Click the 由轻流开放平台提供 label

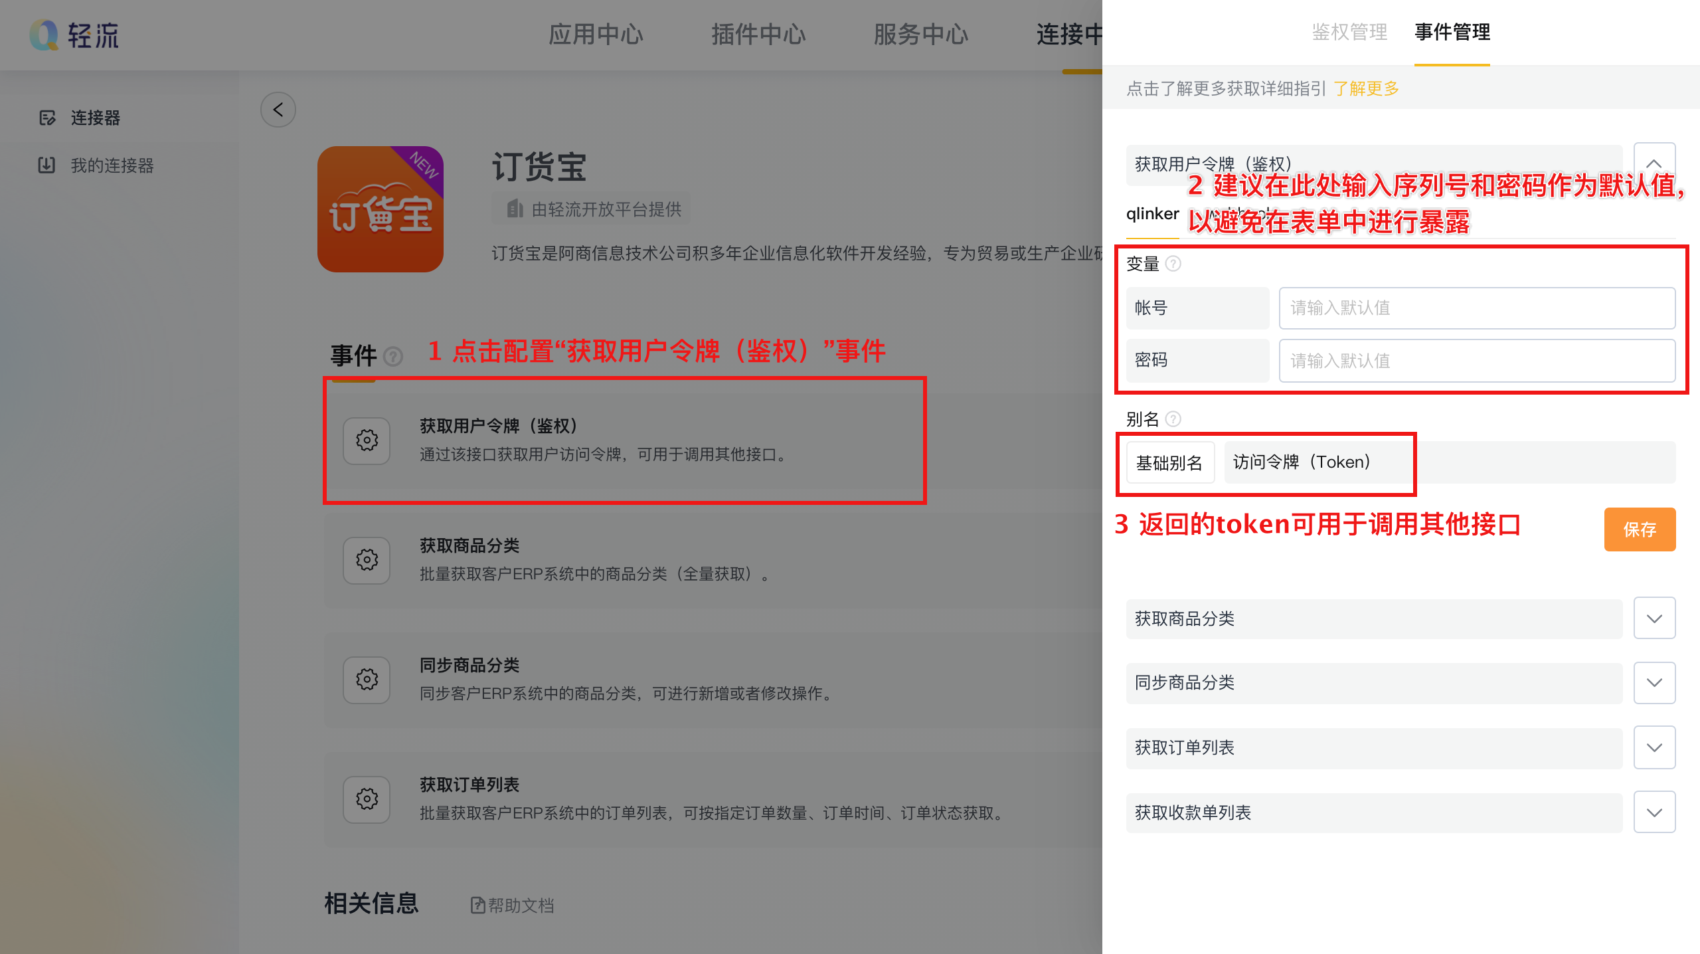(x=606, y=209)
